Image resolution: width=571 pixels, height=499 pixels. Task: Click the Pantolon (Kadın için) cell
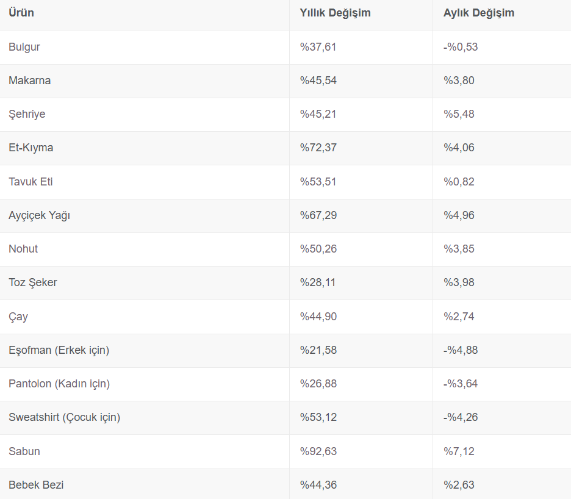coord(59,384)
